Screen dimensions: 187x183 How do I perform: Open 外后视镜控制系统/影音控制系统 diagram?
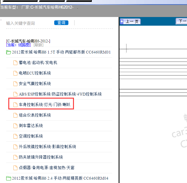point(47,147)
